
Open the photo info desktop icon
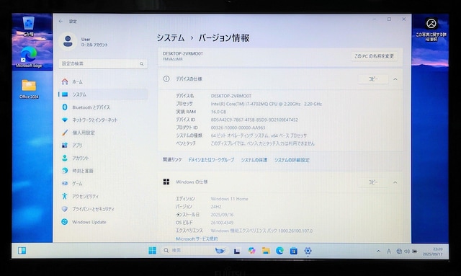click(431, 29)
